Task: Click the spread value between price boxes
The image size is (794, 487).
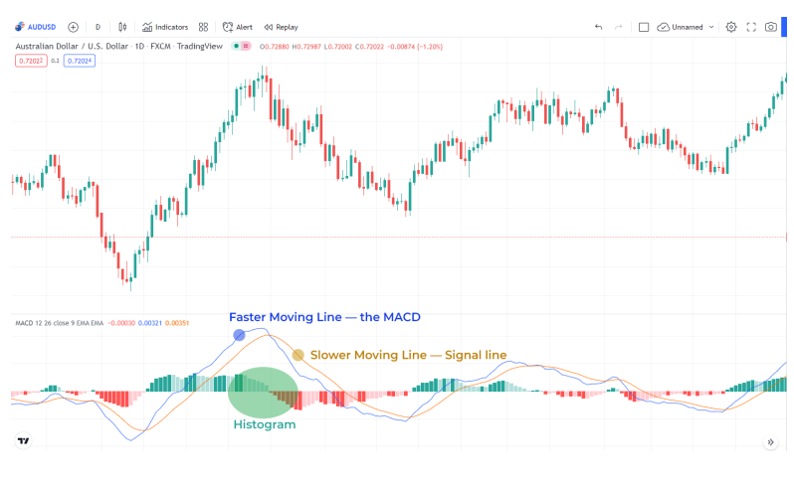Action: [x=55, y=61]
